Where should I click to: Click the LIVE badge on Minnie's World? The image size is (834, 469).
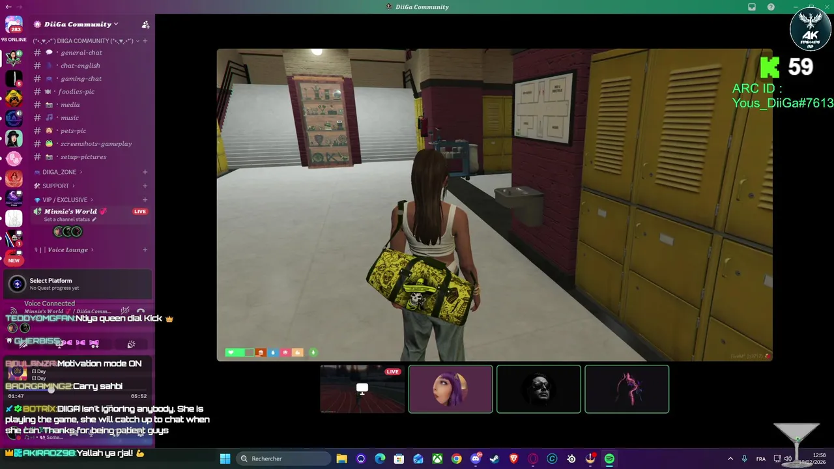(140, 212)
